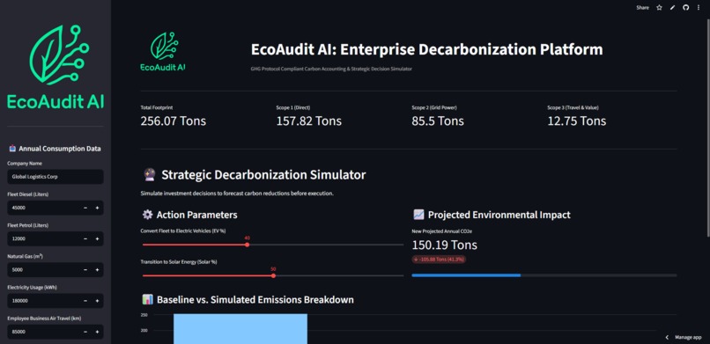Click the Solar Energy slider handle

(x=273, y=275)
